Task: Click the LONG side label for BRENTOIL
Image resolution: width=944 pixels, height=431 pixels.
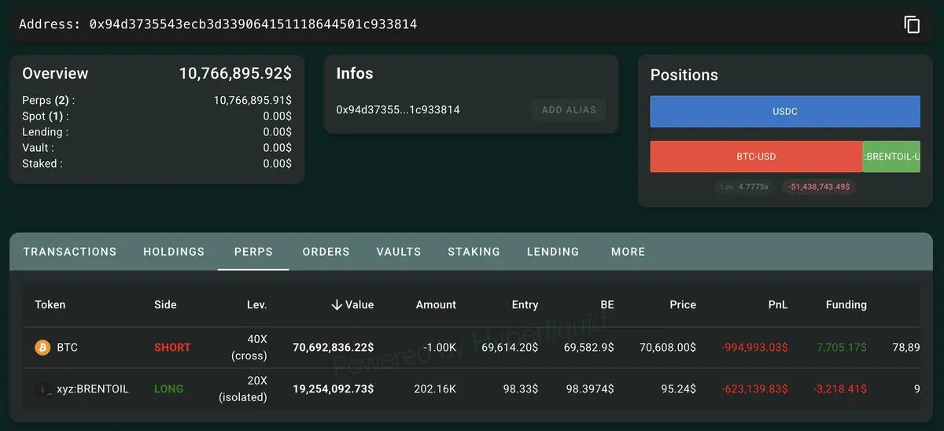Action: pyautogui.click(x=169, y=389)
